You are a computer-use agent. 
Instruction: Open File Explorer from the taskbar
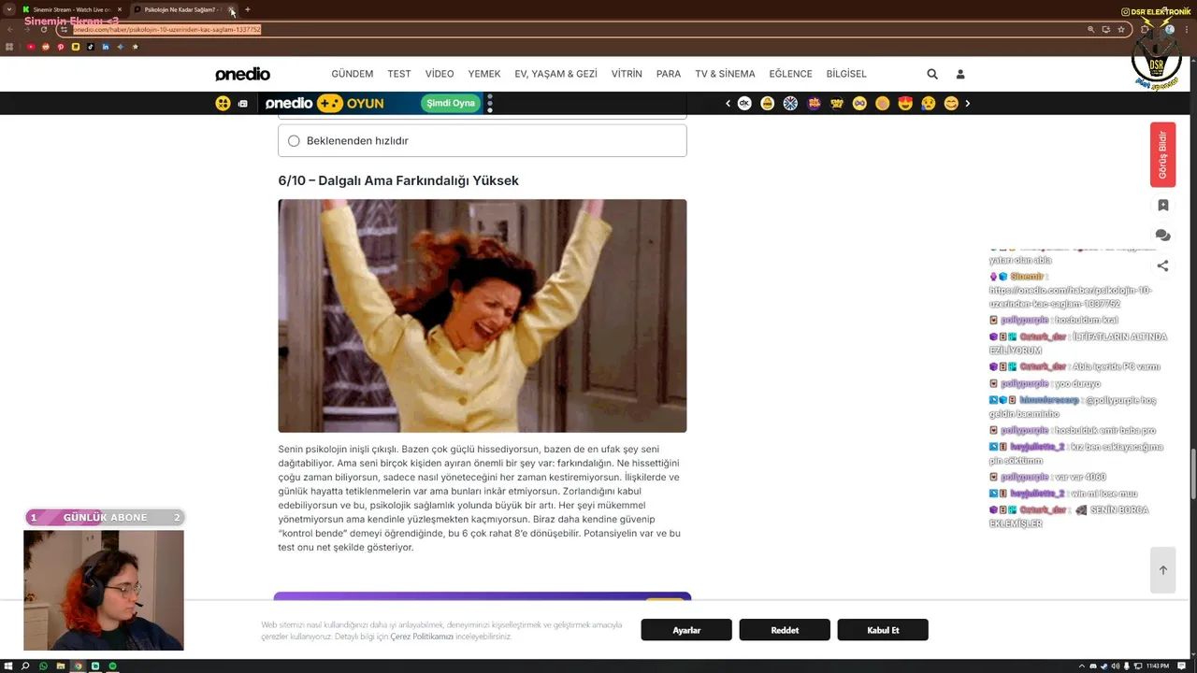tap(61, 666)
